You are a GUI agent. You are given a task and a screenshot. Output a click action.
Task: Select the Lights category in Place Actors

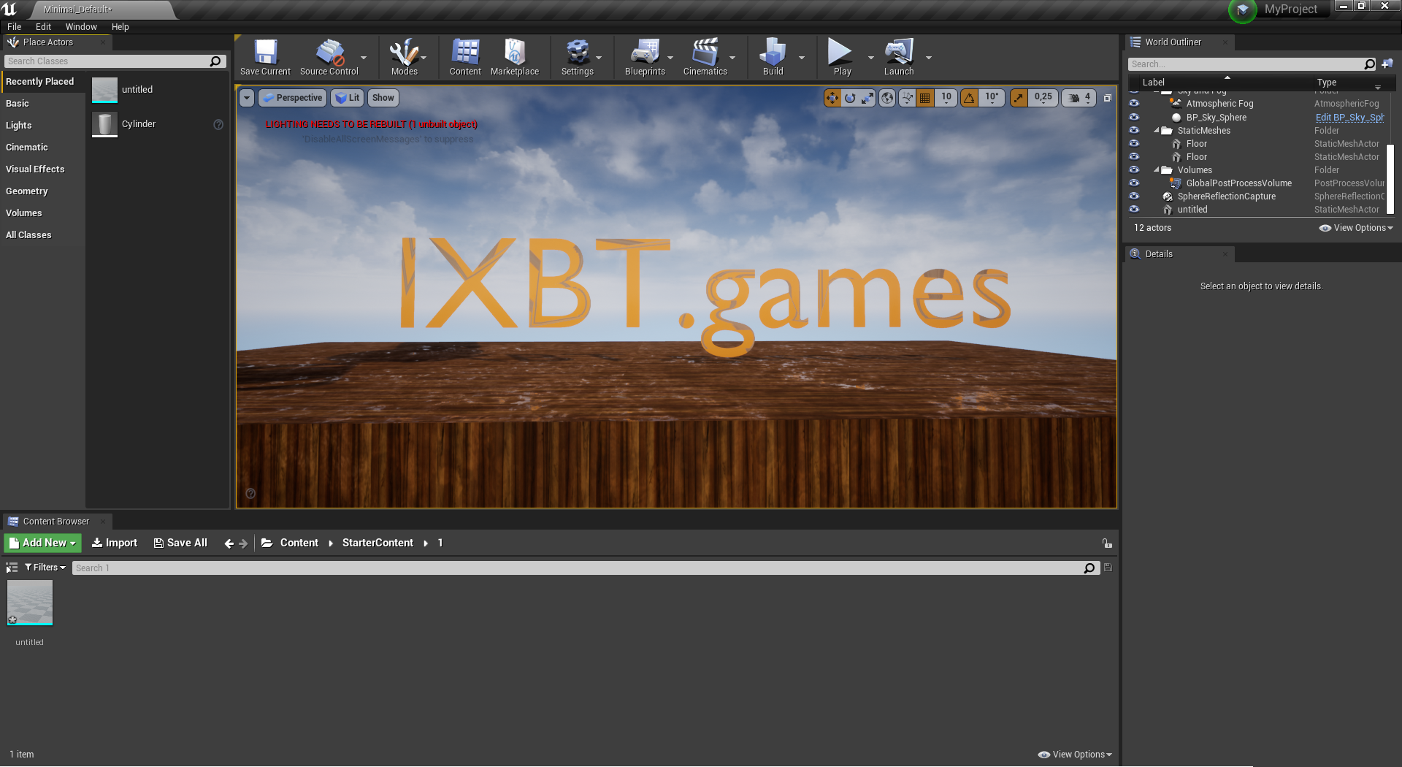19,126
